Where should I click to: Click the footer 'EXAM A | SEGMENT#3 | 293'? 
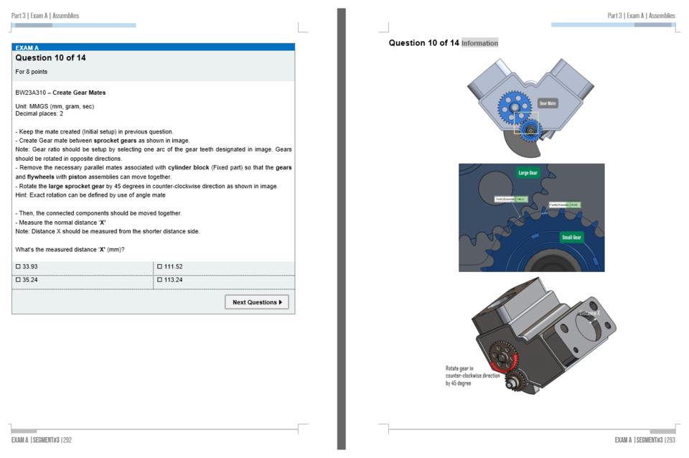pyautogui.click(x=645, y=439)
